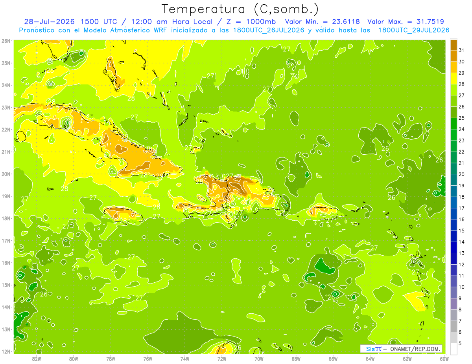This screenshot has width=472, height=364.
Task: Click the "Valor Max. = 31.7519" text
Action: tap(406, 22)
